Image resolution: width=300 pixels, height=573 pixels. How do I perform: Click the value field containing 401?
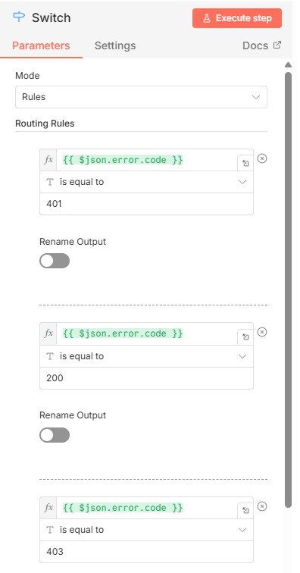(146, 204)
